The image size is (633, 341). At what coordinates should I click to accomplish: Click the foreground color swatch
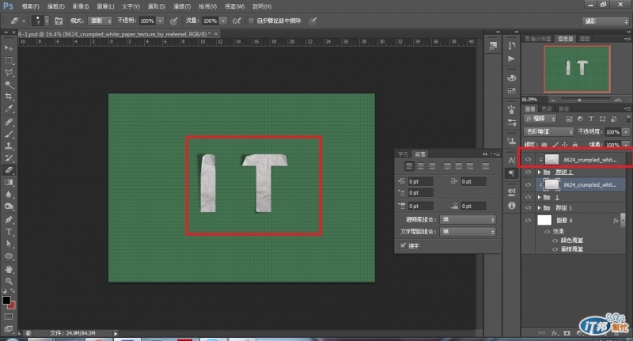point(6,301)
